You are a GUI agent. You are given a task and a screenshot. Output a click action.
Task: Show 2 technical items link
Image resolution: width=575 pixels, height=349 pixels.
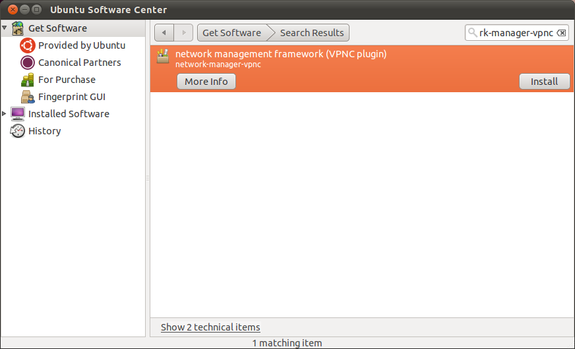pyautogui.click(x=210, y=327)
